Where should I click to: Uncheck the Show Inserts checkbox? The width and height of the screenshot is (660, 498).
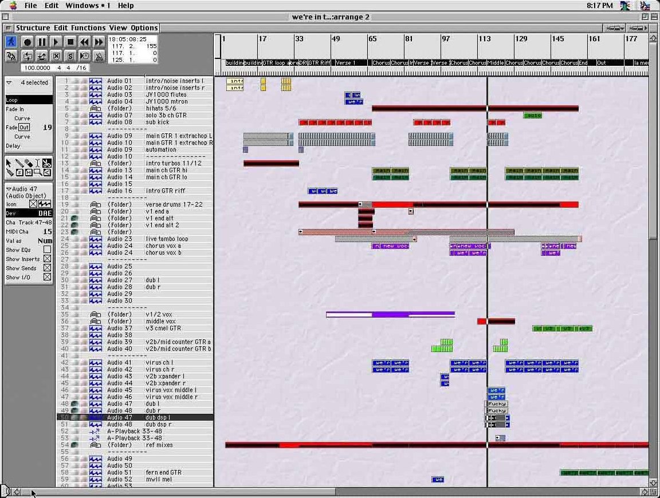47,259
